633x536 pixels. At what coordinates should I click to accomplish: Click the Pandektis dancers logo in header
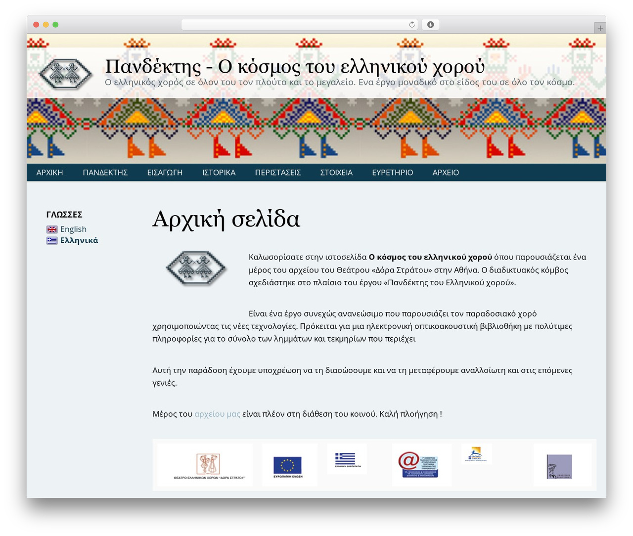pos(66,74)
